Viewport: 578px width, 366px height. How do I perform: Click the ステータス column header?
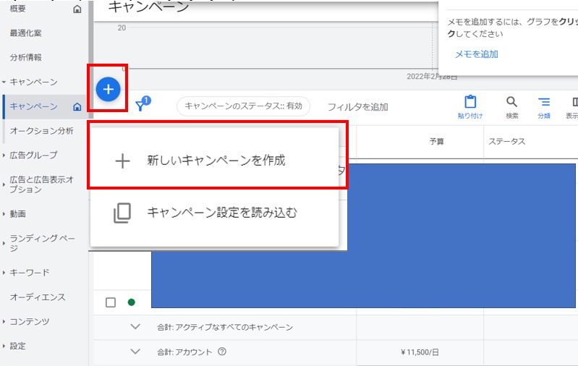point(507,142)
